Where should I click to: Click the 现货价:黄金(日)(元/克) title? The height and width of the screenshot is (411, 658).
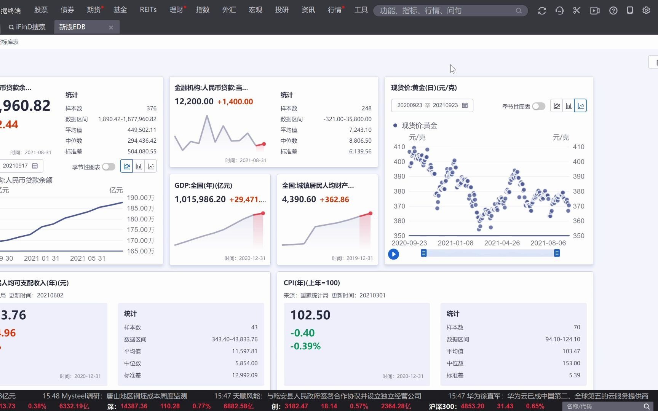[424, 88]
